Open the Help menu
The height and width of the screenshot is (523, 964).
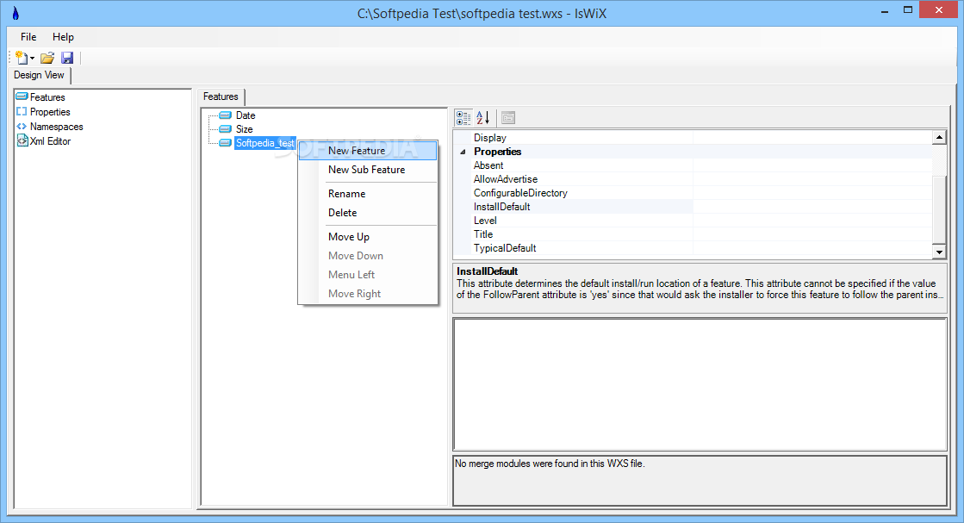coord(63,37)
